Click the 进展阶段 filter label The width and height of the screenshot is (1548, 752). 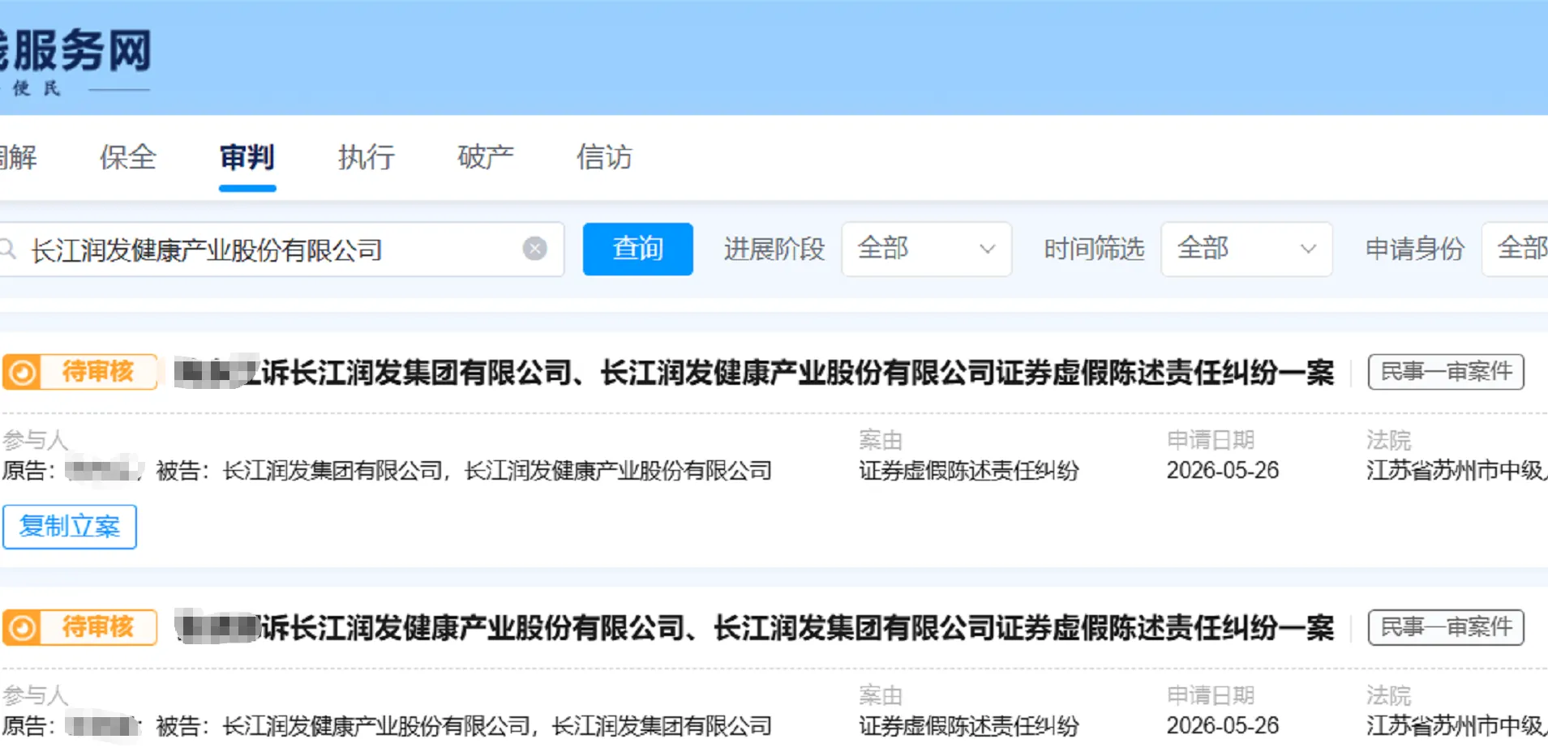pos(774,249)
